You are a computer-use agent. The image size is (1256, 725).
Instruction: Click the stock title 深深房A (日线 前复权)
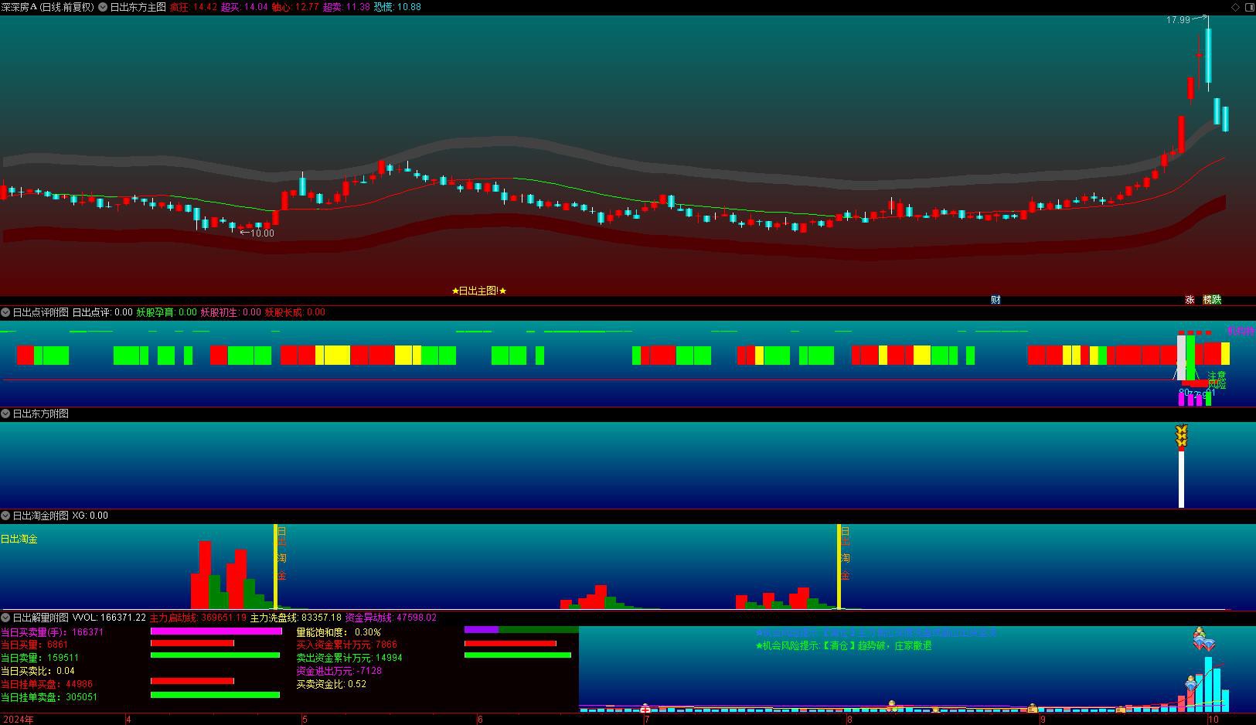tap(48, 7)
